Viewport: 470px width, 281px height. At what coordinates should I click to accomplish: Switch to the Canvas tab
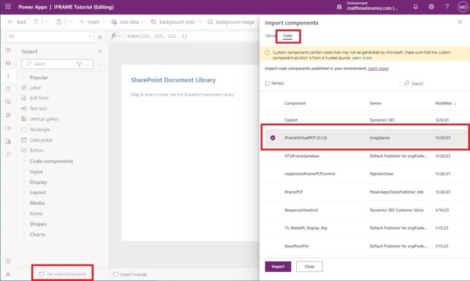[x=270, y=36]
